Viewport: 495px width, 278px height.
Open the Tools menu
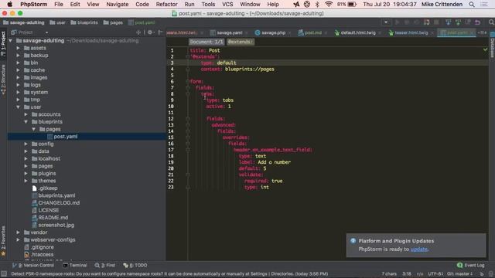(208, 4)
